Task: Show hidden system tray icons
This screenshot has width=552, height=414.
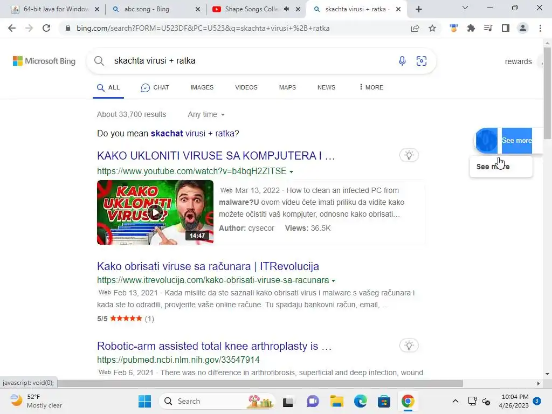Action: (455, 401)
